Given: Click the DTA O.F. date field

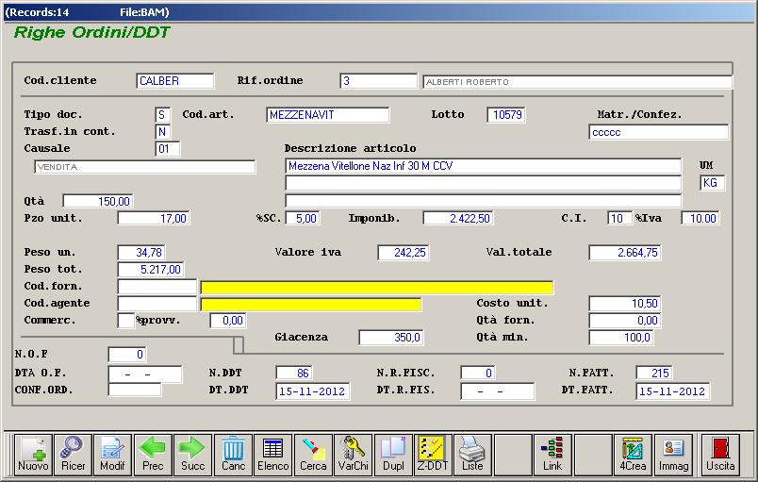Looking at the screenshot, I should click(145, 374).
